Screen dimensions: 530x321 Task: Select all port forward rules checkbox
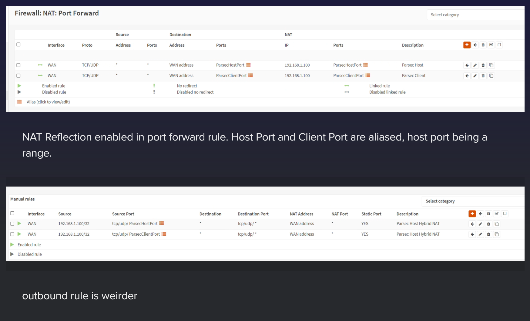[x=18, y=45]
